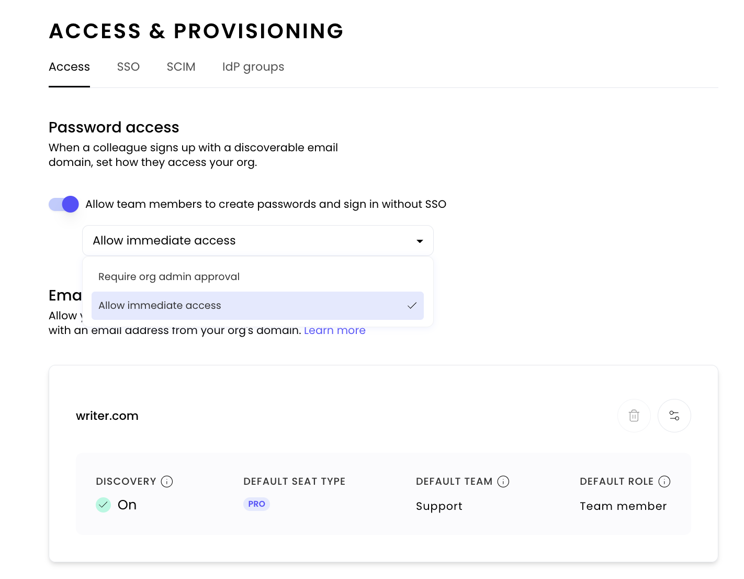Click the PRO seat type badge
744x579 pixels.
tap(256, 504)
